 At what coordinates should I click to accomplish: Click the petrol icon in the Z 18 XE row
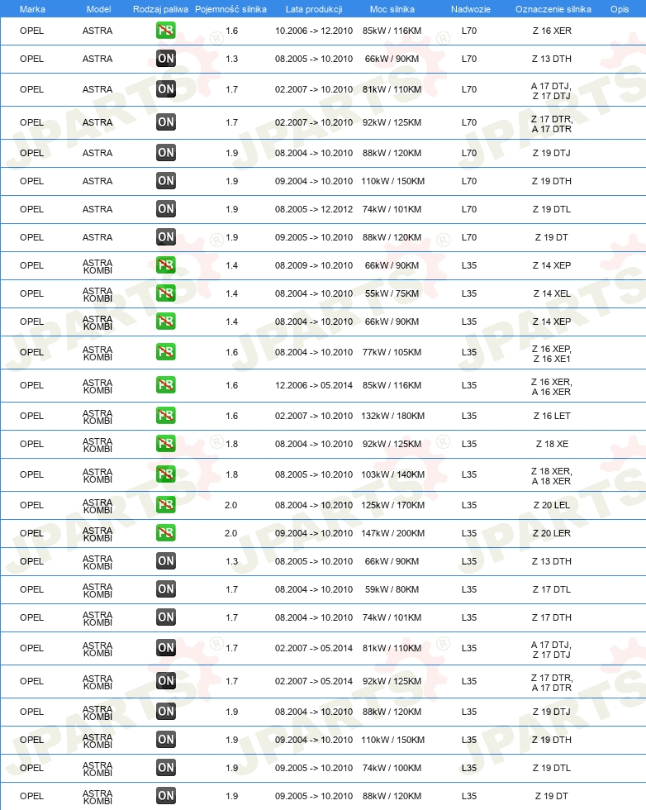coord(166,443)
